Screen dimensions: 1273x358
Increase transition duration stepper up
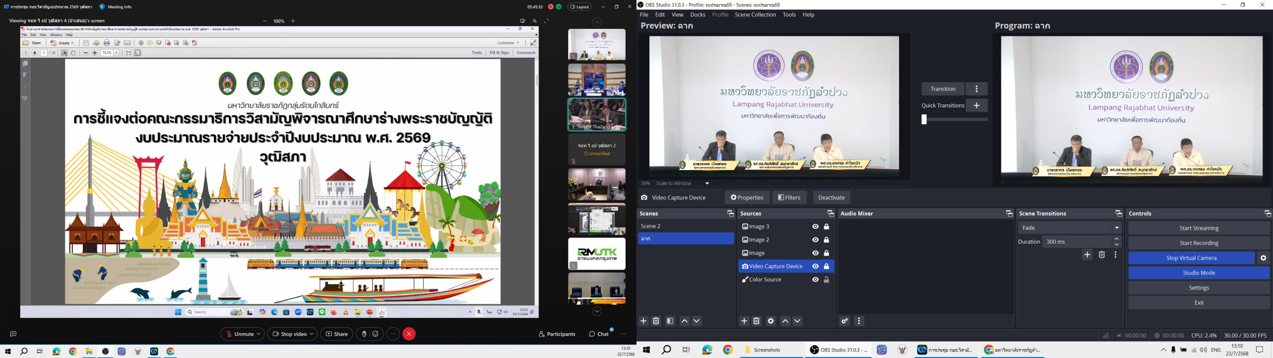pyautogui.click(x=1117, y=239)
